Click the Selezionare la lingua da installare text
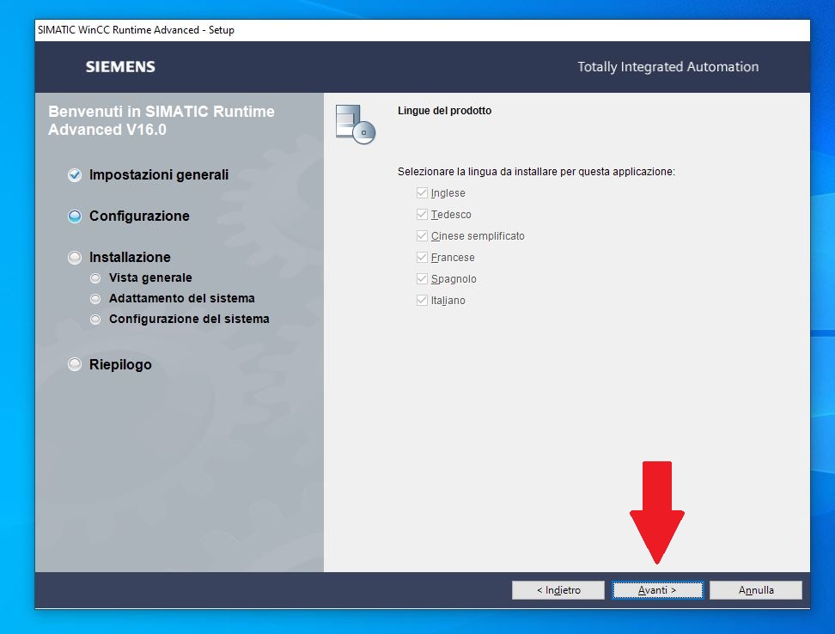Image resolution: width=835 pixels, height=634 pixels. tap(536, 172)
